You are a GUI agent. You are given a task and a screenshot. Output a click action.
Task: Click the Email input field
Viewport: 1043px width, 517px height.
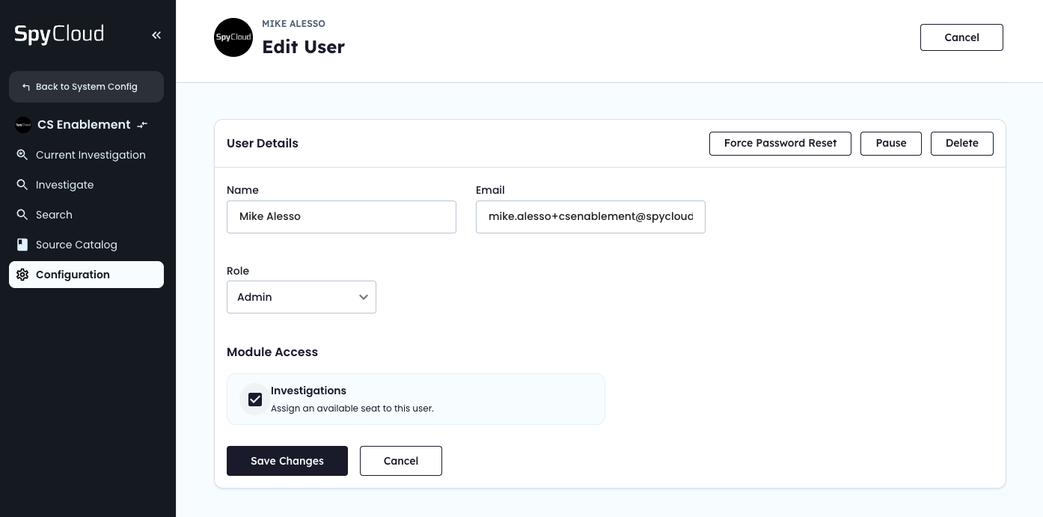(590, 217)
